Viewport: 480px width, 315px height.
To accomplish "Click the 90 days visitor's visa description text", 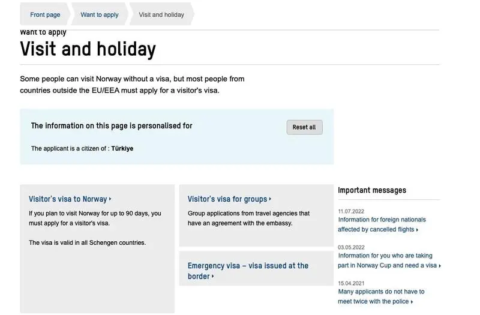I will 95,218.
